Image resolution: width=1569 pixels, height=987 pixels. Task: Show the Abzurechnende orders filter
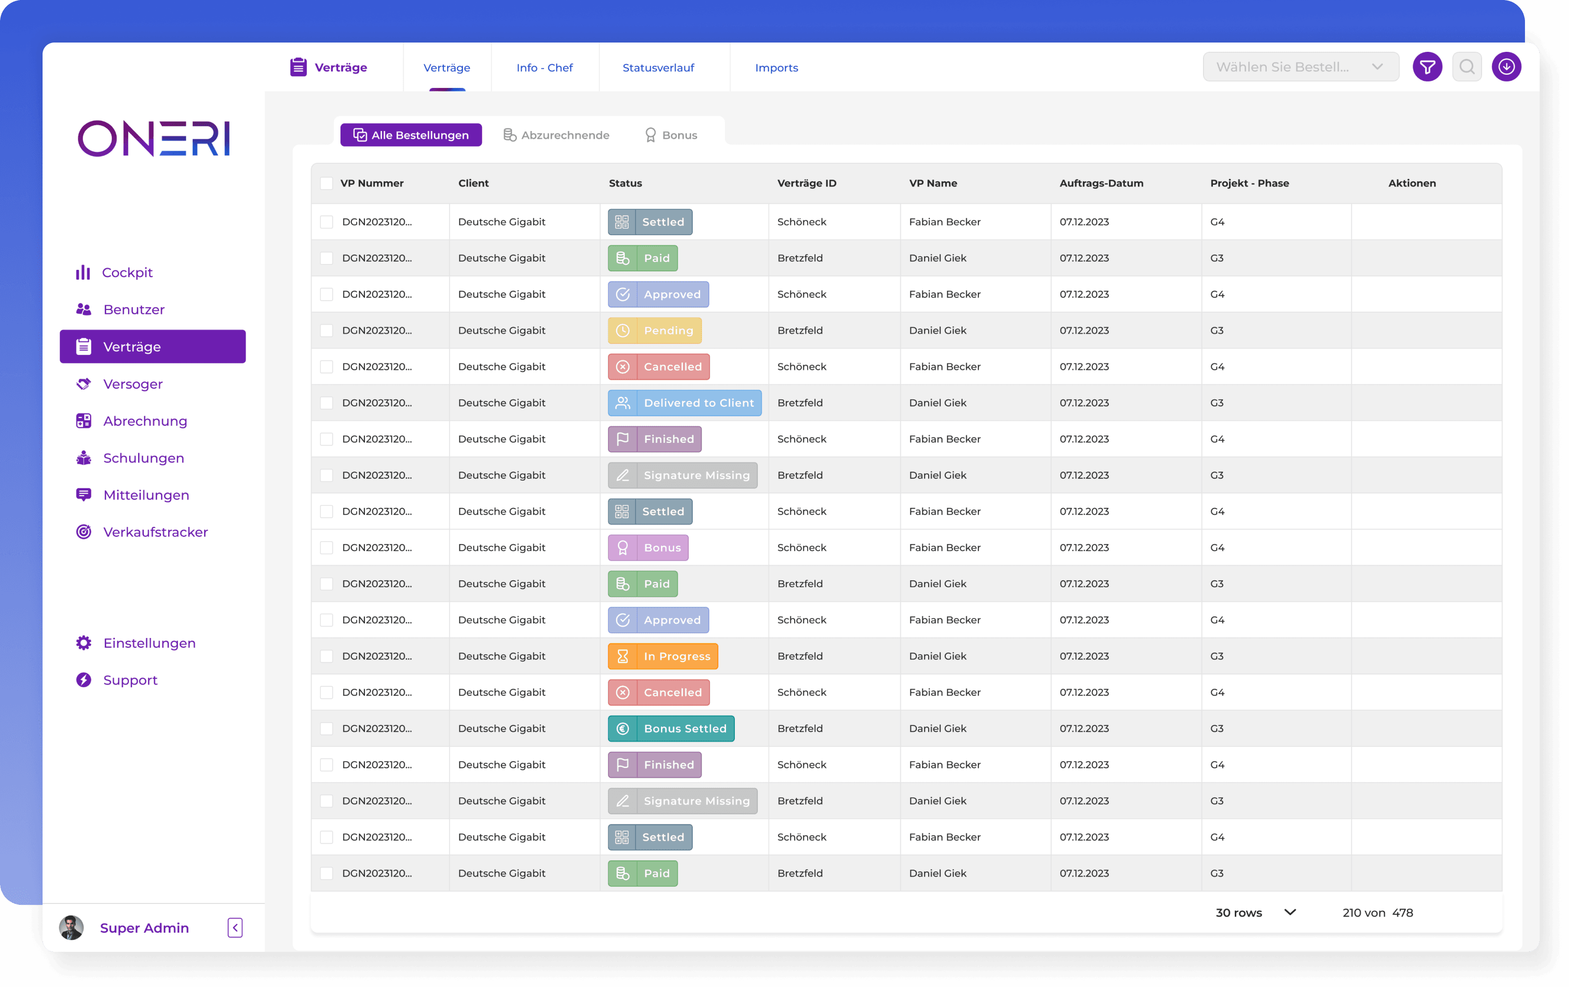pyautogui.click(x=556, y=135)
